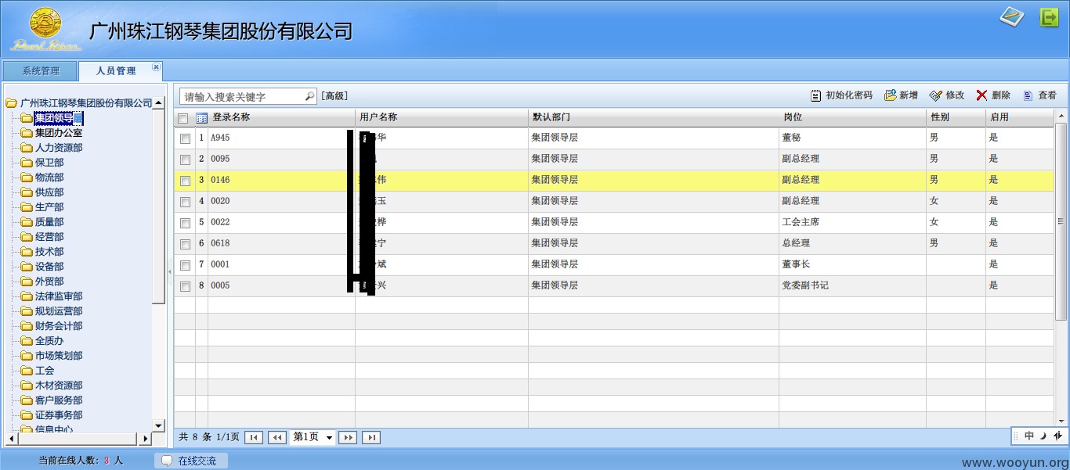Click 删除 delete button
The height and width of the screenshot is (470, 1070).
tap(993, 95)
